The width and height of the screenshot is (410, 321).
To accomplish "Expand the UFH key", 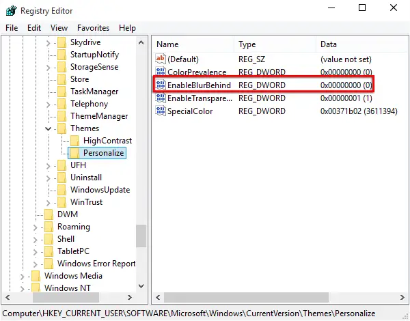I will (48, 166).
